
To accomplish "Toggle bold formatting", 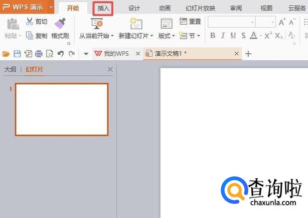I will (213, 36).
